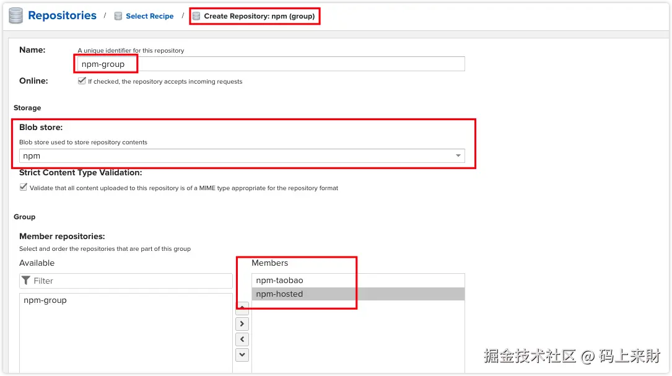Click the remove-from-members left arrow
672x376 pixels.
click(x=242, y=339)
